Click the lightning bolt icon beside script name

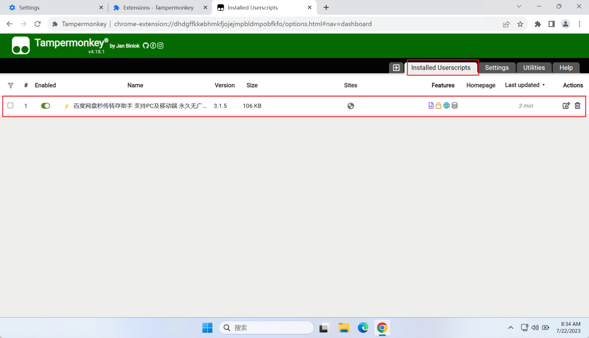coord(66,106)
